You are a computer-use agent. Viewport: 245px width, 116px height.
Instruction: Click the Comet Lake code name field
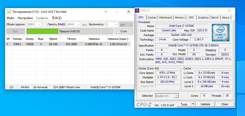[x=169, y=30]
